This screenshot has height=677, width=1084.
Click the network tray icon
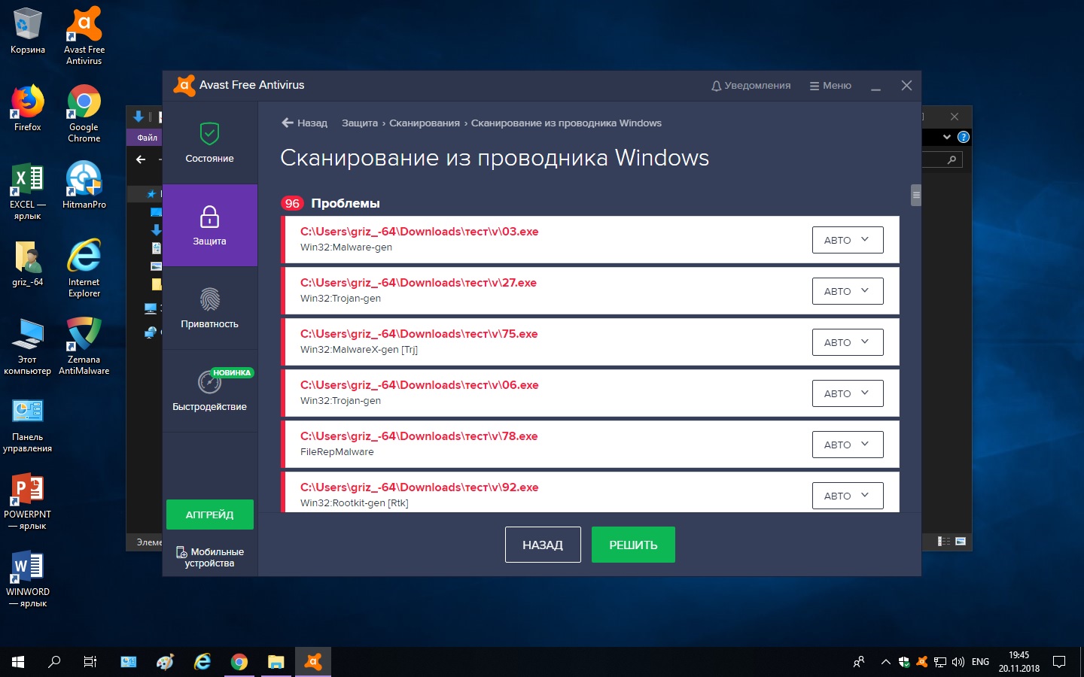pyautogui.click(x=940, y=662)
